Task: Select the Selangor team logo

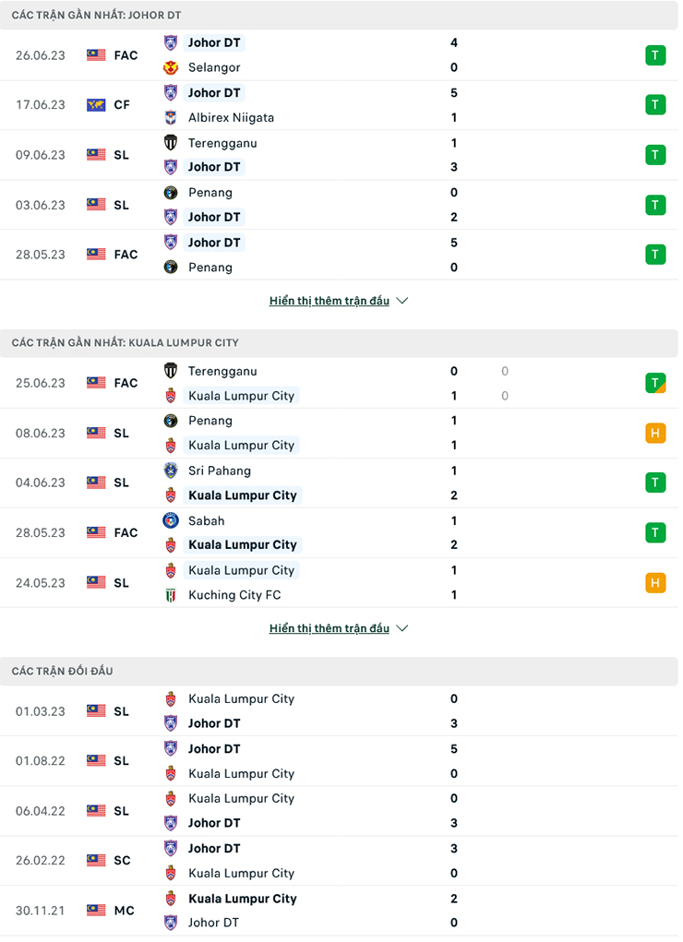Action: click(x=171, y=66)
